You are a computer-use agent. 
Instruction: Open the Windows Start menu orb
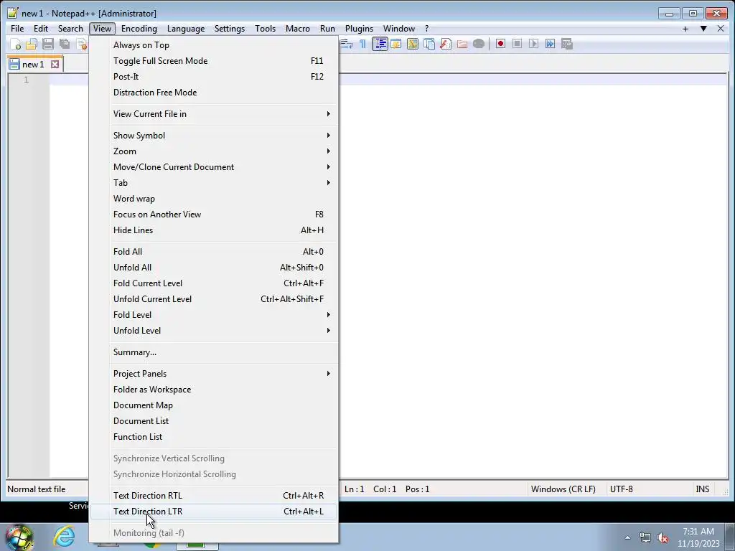pyautogui.click(x=19, y=537)
